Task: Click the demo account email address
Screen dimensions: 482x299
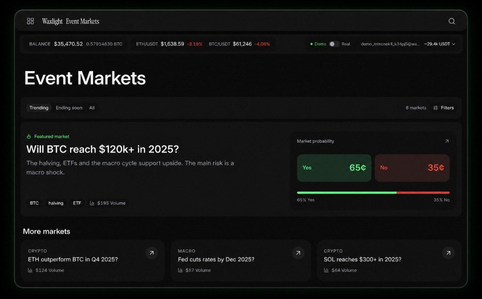Action: click(x=390, y=44)
